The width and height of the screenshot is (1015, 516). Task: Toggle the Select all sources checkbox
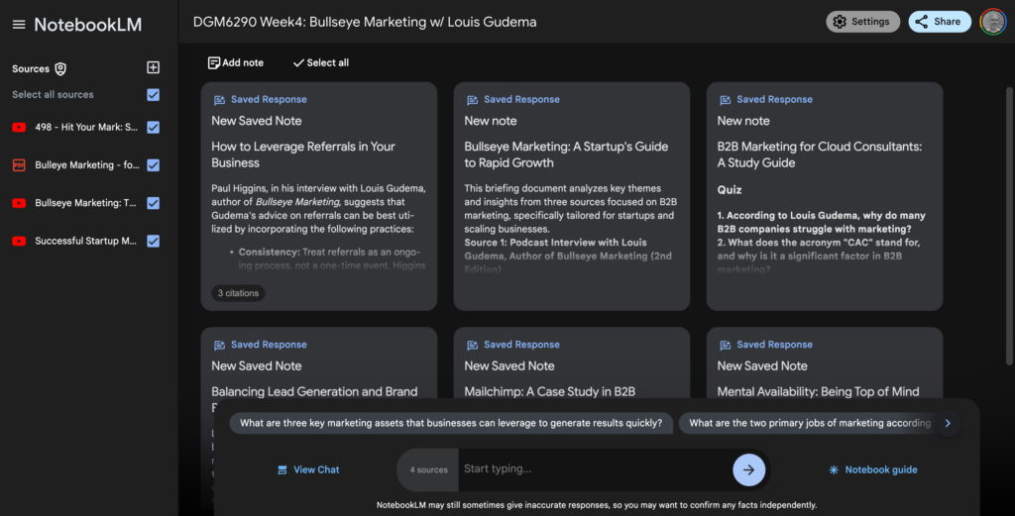coord(154,94)
